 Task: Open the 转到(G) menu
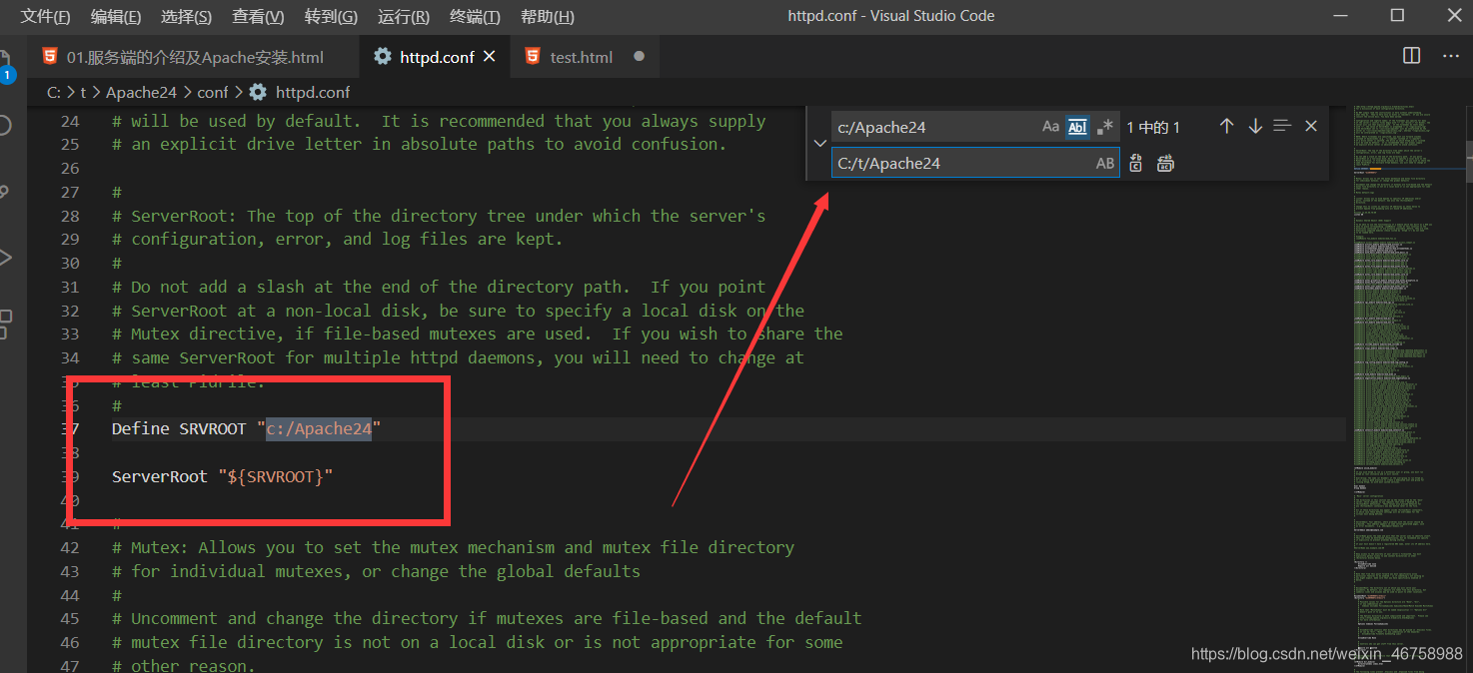point(331,16)
